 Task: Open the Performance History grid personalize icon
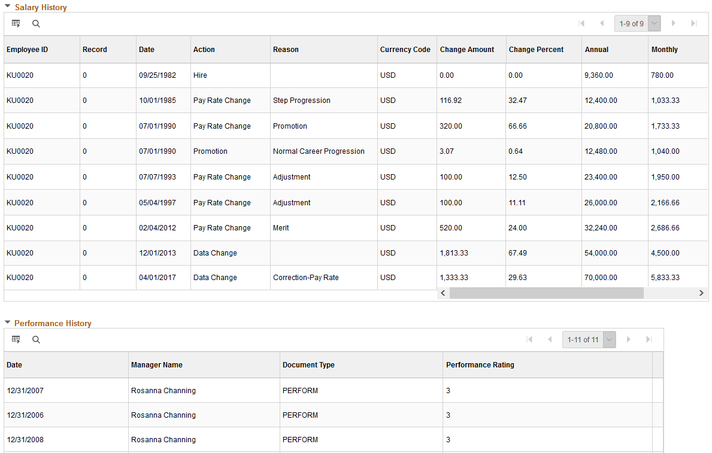[16, 339]
